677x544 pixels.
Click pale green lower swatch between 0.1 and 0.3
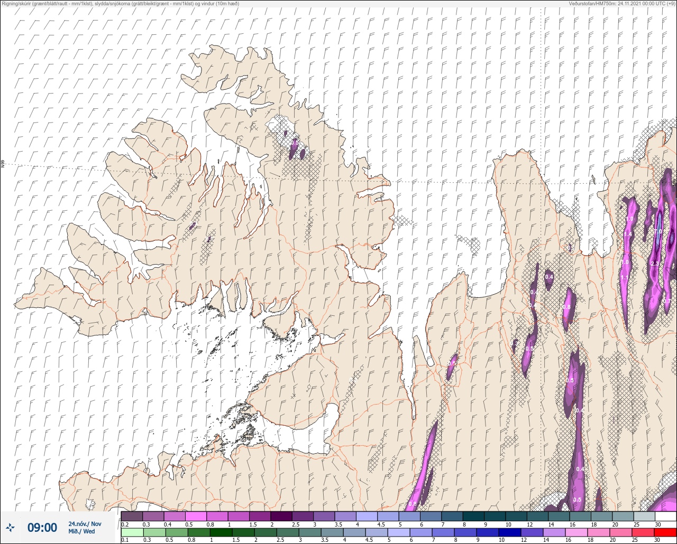(x=132, y=532)
